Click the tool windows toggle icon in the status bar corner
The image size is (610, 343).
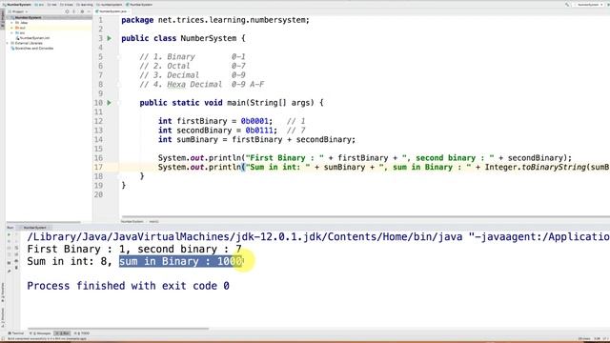[3, 339]
